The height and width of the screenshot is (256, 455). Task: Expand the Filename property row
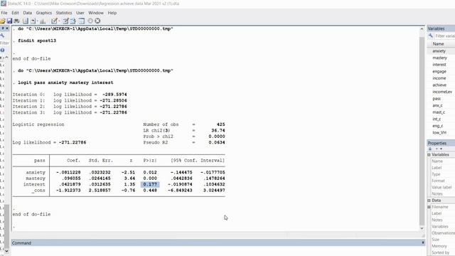point(429,207)
